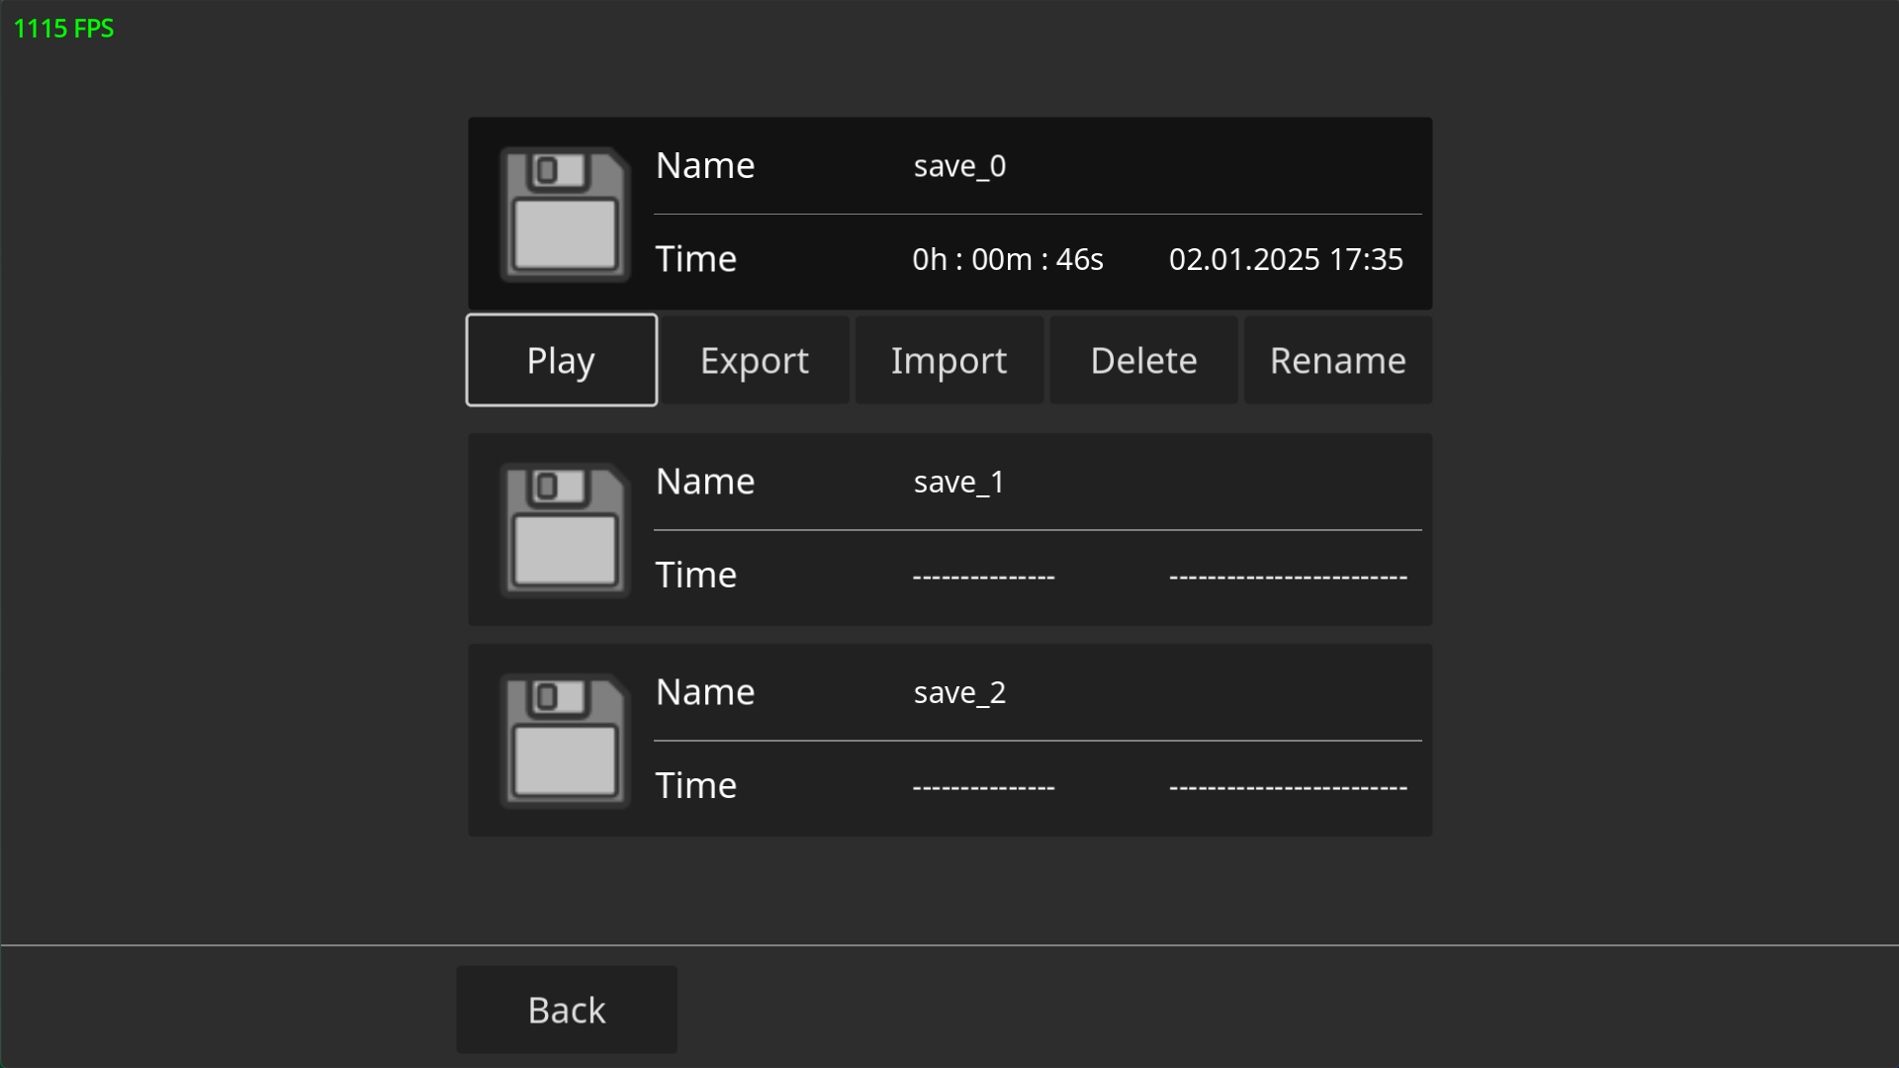This screenshot has width=1899, height=1068.
Task: Click the Time label in the save_0 slot
Action: [696, 259]
